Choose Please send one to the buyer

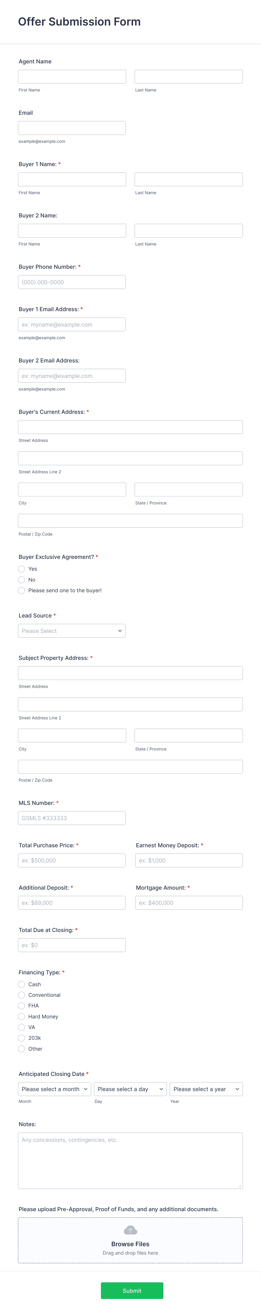pyautogui.click(x=22, y=590)
